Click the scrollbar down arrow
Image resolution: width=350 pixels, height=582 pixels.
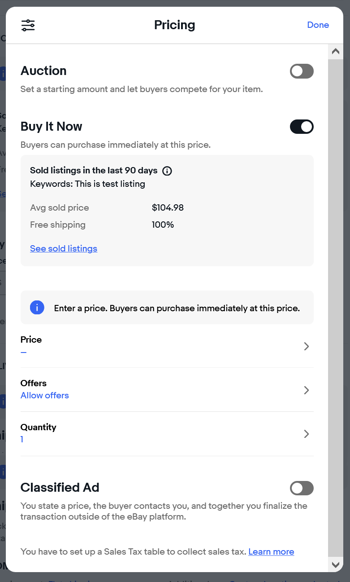tap(335, 564)
